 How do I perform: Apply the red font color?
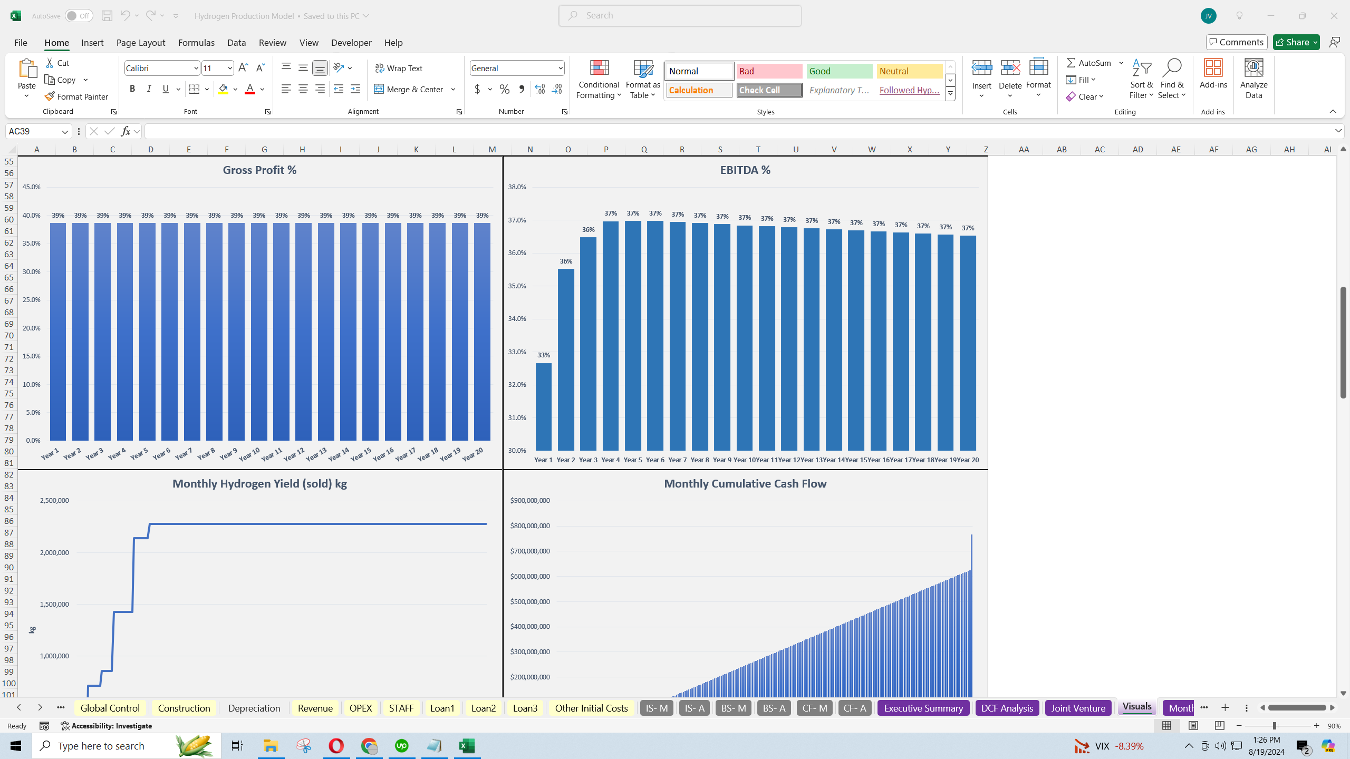[250, 89]
